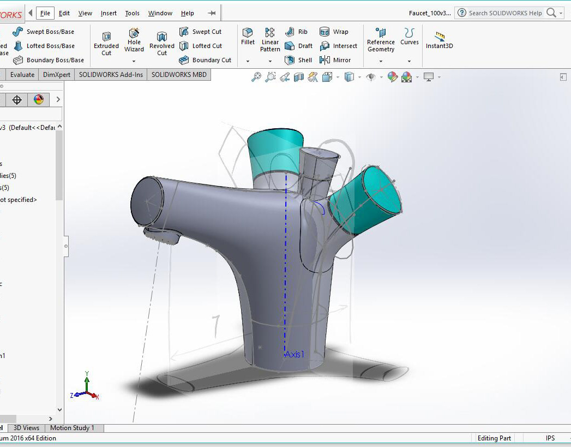Image resolution: width=571 pixels, height=447 pixels.
Task: Click the View Orientation cube icon
Action: coord(327,77)
